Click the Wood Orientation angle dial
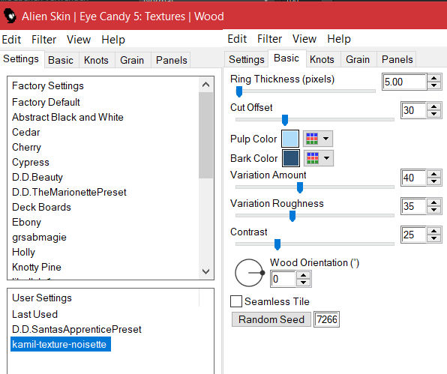The height and width of the screenshot is (374, 447). click(250, 273)
